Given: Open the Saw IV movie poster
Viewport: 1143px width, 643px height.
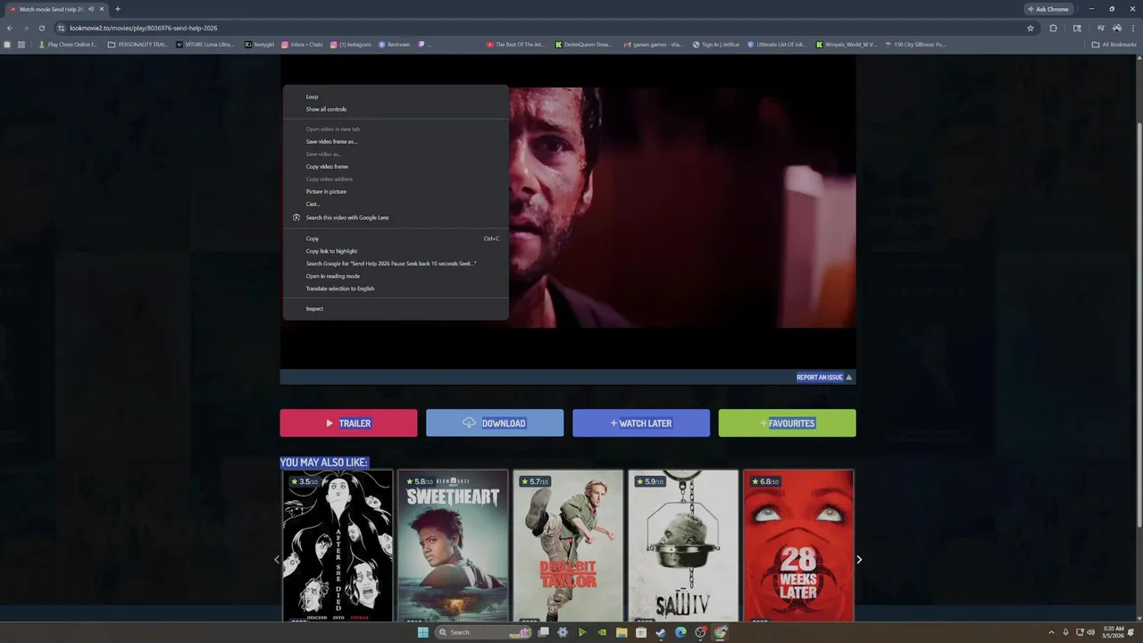Looking at the screenshot, I should [683, 546].
